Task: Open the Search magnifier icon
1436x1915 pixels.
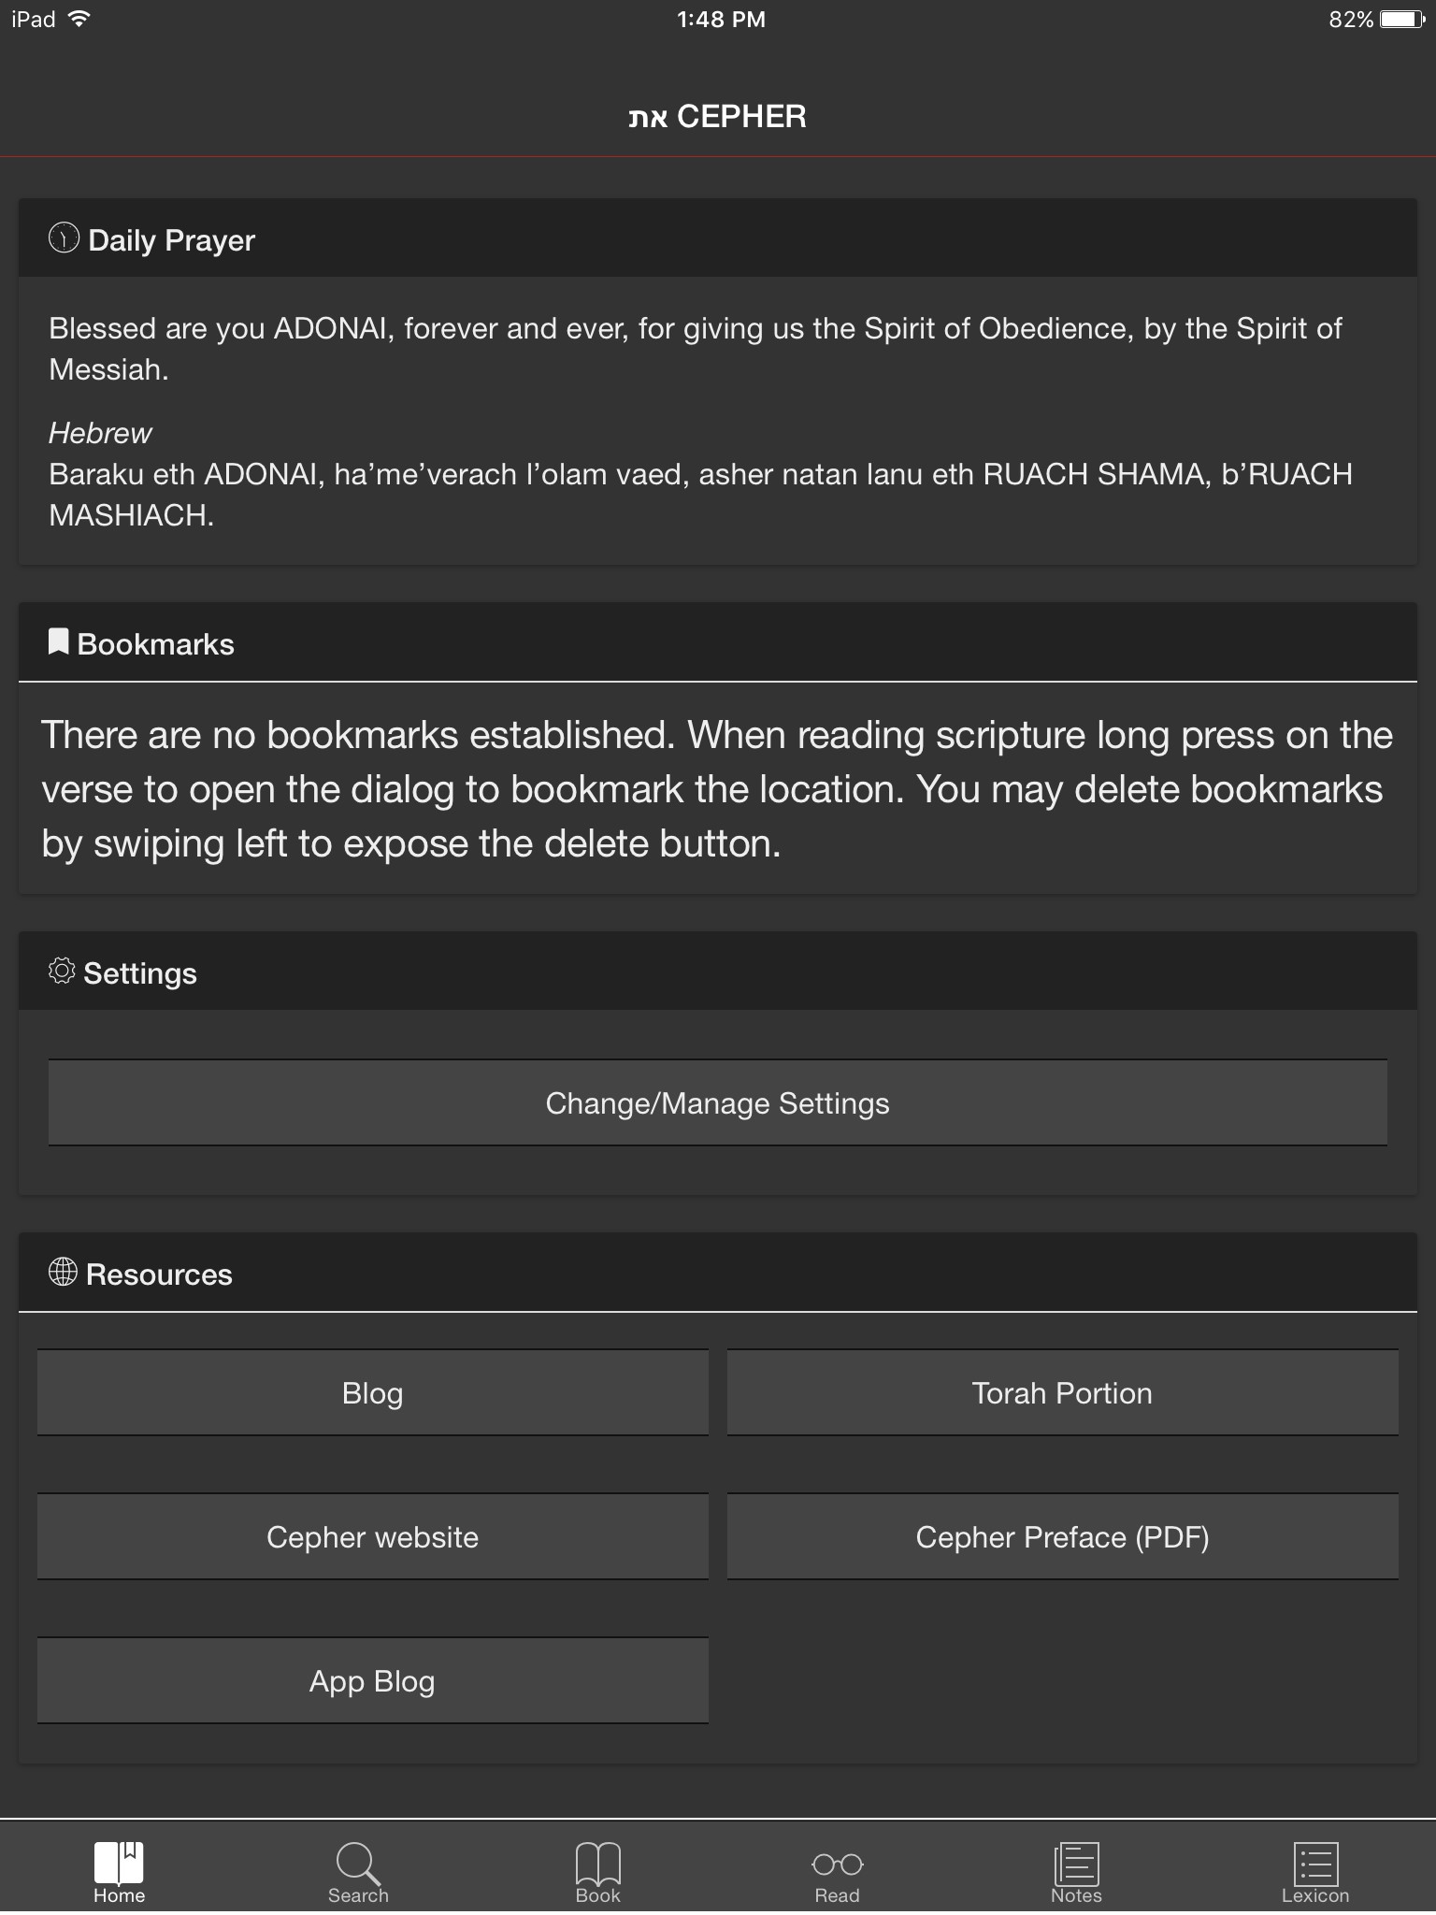Action: (358, 1862)
